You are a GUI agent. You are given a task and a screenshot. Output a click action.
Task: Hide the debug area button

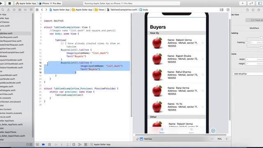(x=37, y=144)
